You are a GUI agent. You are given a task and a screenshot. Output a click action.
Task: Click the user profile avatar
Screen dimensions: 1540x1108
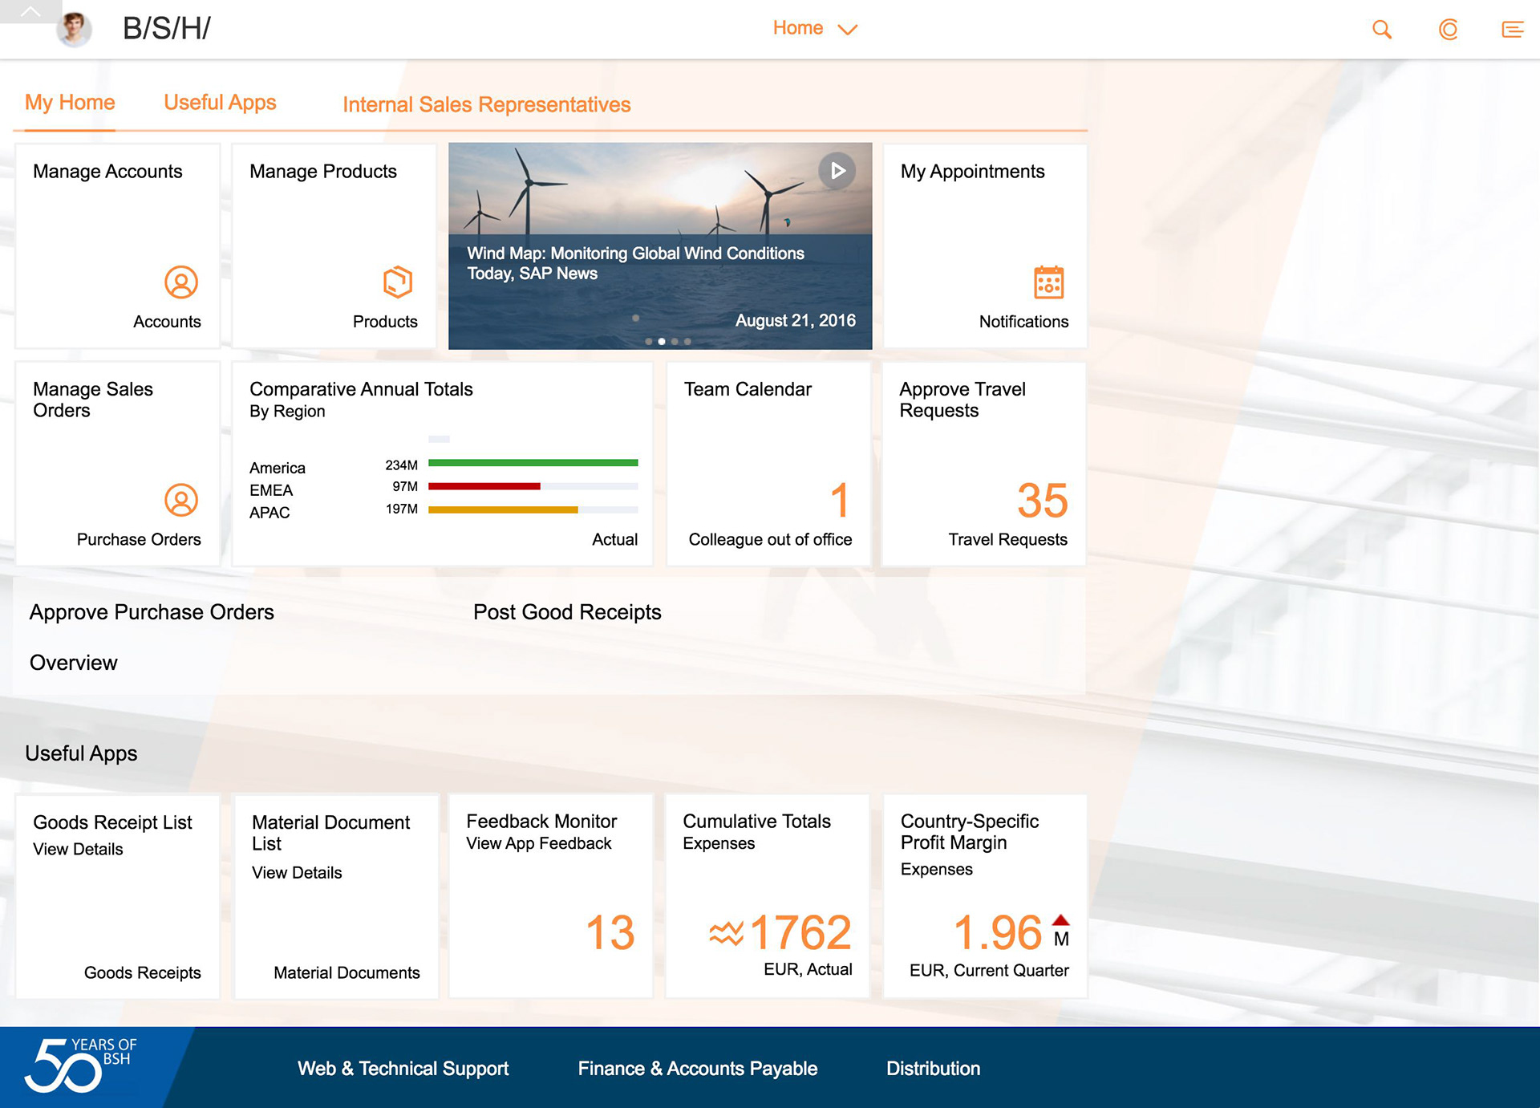pos(74,29)
